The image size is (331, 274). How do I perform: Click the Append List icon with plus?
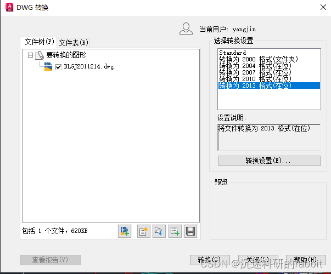[x=175, y=231]
